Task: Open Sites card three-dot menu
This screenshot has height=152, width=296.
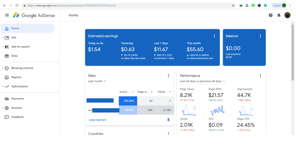Action: [168, 76]
